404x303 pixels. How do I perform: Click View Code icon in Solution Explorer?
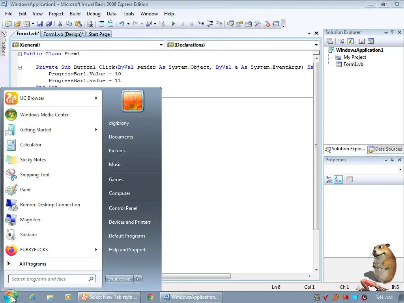[361, 41]
